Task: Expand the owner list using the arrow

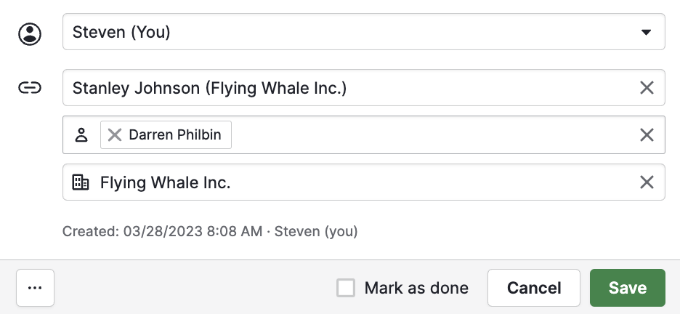Action: tap(646, 32)
